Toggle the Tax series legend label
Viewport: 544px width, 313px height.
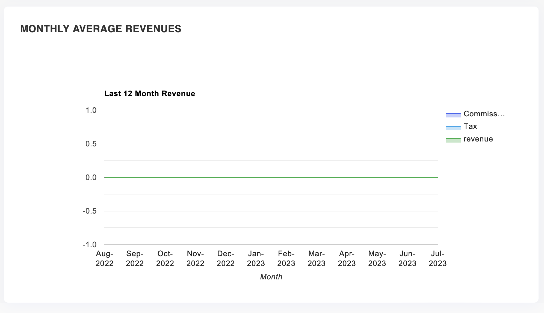point(470,126)
